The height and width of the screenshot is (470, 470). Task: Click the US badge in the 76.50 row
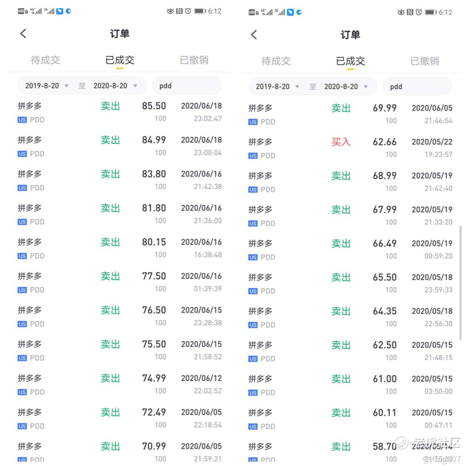pos(22,324)
